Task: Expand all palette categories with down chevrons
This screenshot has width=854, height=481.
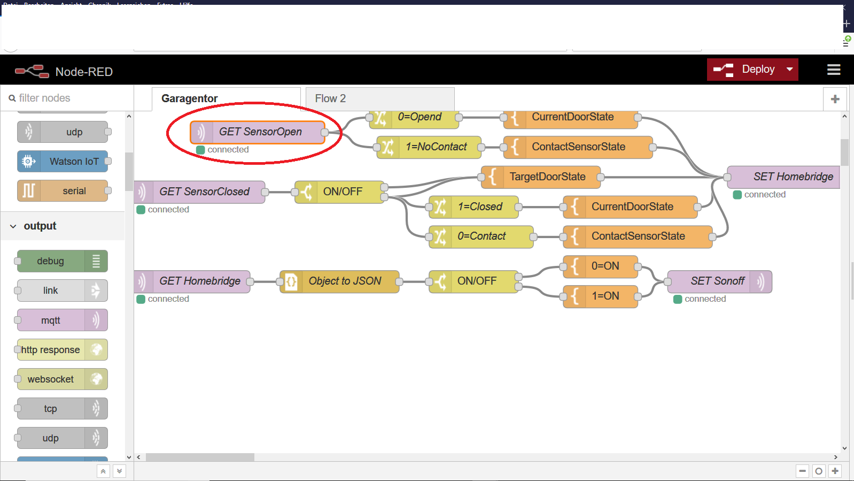Action: [x=120, y=471]
